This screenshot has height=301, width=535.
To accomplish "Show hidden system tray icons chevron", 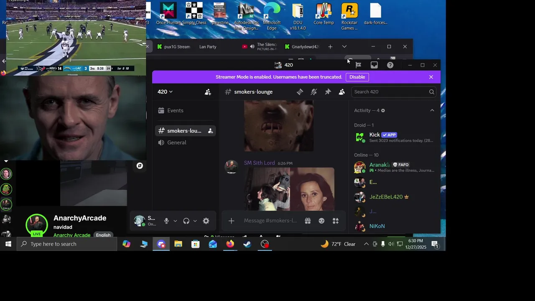I will click(366, 244).
